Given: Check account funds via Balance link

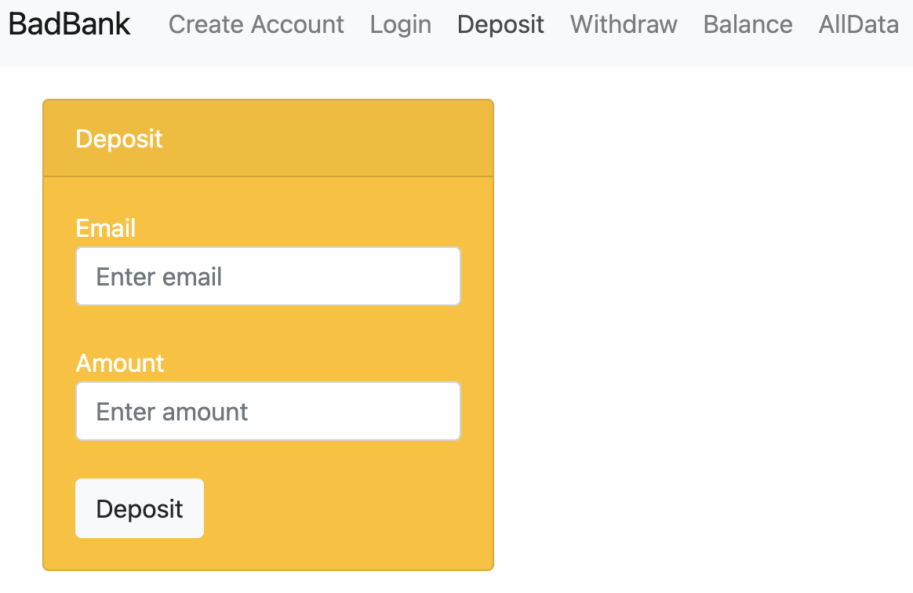Looking at the screenshot, I should point(747,24).
